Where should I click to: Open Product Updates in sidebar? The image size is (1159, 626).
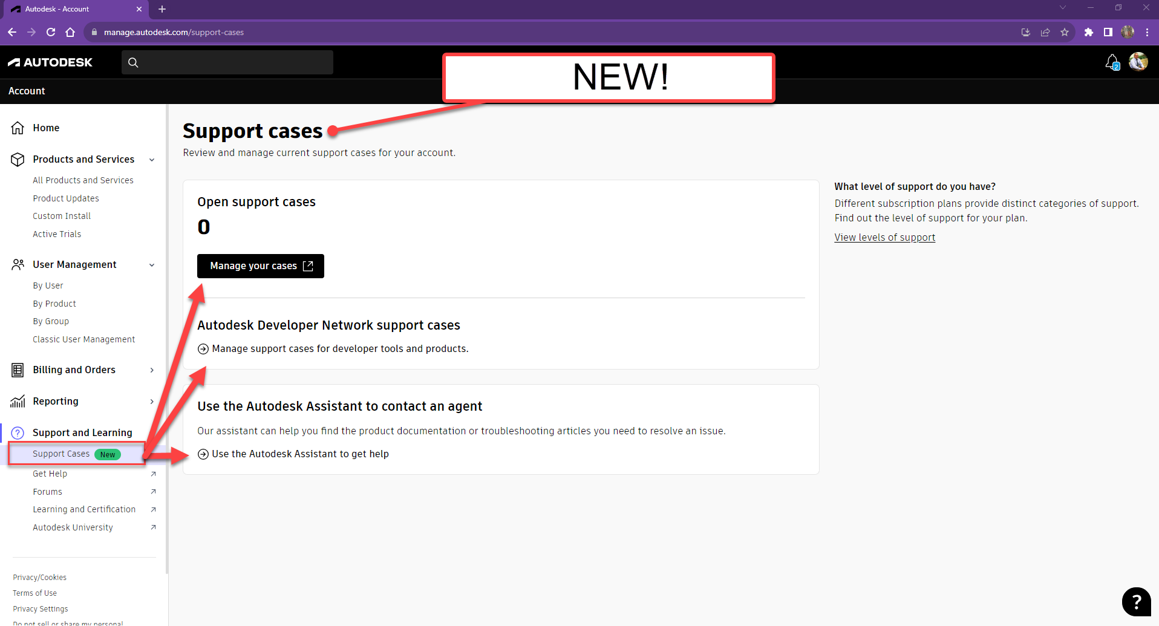click(x=66, y=198)
